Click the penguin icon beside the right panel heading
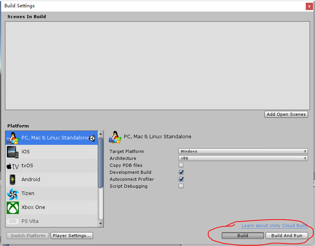Screen dimensions: 315x246 tap(115, 137)
